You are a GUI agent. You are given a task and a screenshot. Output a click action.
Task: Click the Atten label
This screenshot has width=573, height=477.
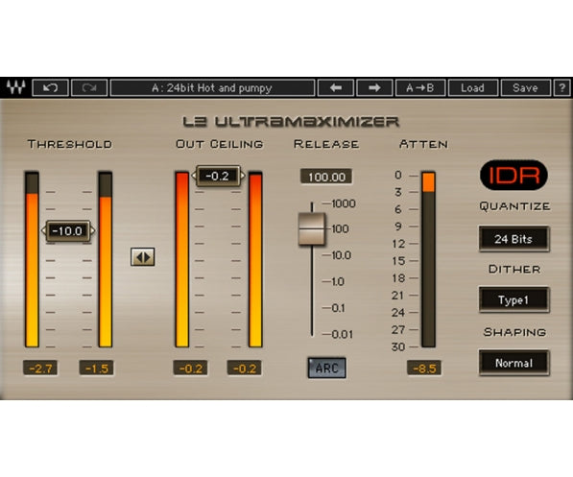pyautogui.click(x=423, y=144)
